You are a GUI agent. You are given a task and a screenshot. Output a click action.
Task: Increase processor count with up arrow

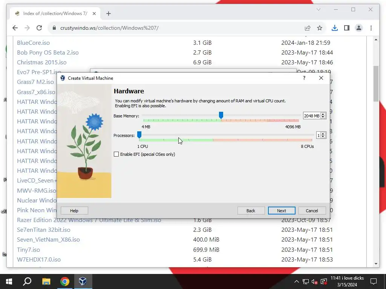323,134
